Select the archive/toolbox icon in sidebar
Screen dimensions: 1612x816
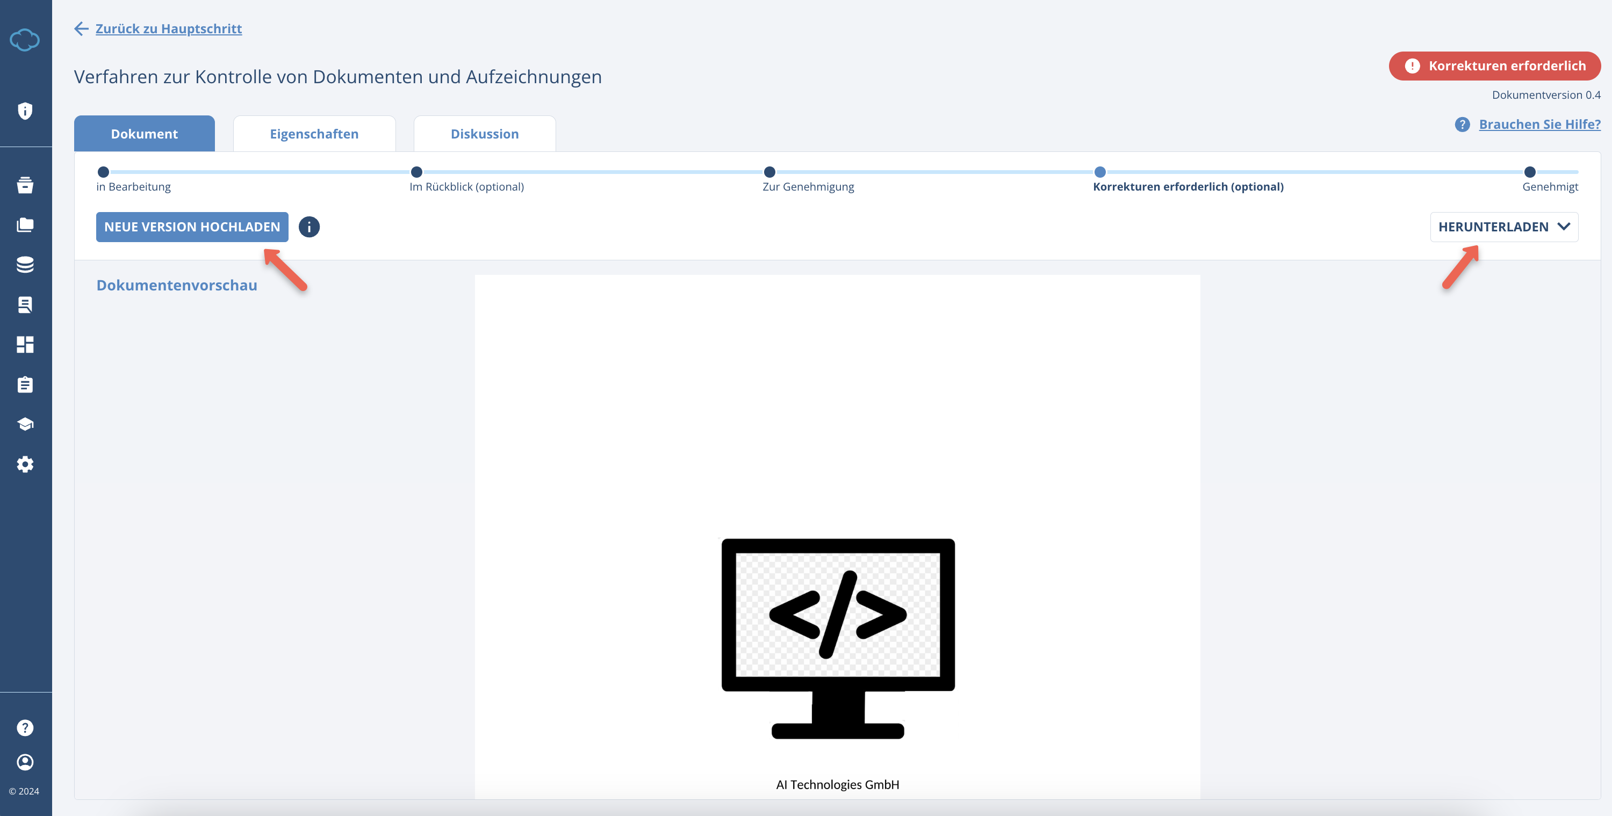click(x=25, y=185)
